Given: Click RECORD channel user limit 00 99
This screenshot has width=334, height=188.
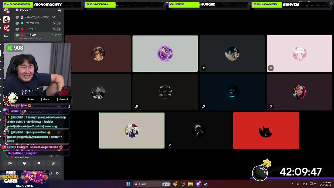Looking at the screenshot, I should (56, 29).
